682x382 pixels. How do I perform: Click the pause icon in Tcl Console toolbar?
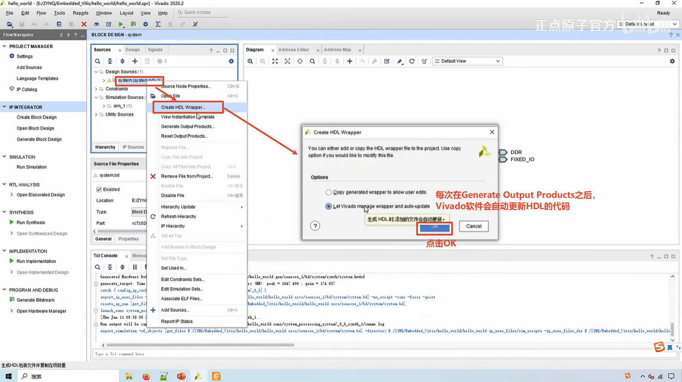click(135, 267)
